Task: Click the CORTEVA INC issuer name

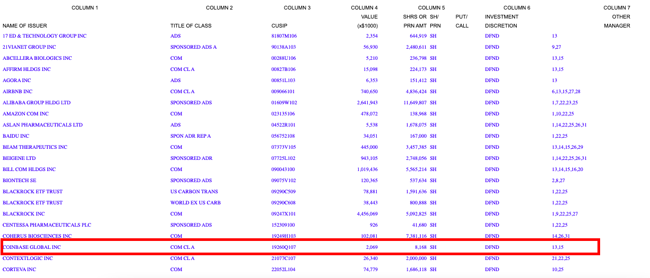Action: (x=19, y=270)
